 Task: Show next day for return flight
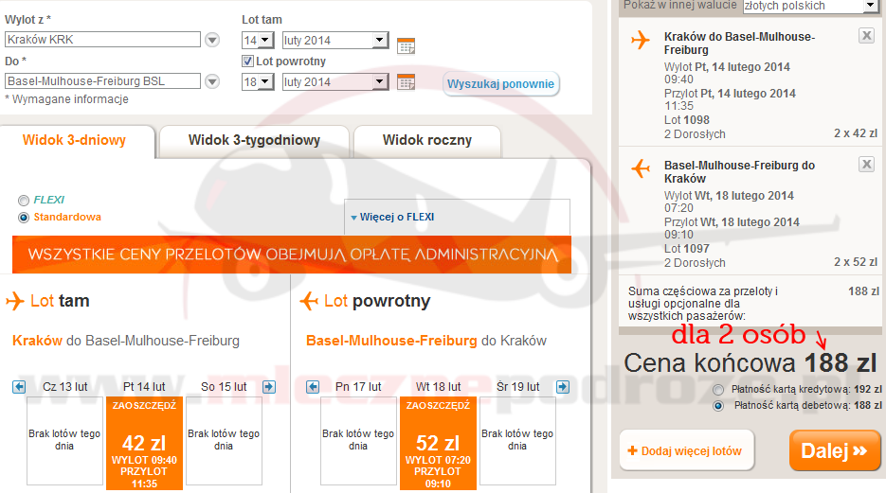point(563,387)
